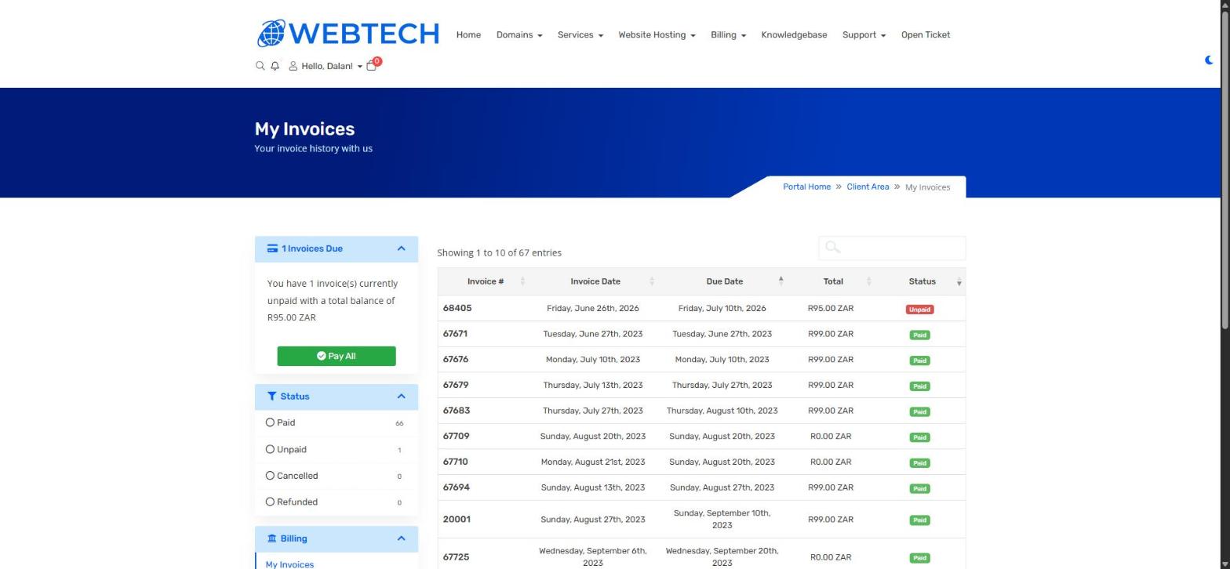Go to Home in navigation bar
The width and height of the screenshot is (1230, 569).
pos(468,34)
